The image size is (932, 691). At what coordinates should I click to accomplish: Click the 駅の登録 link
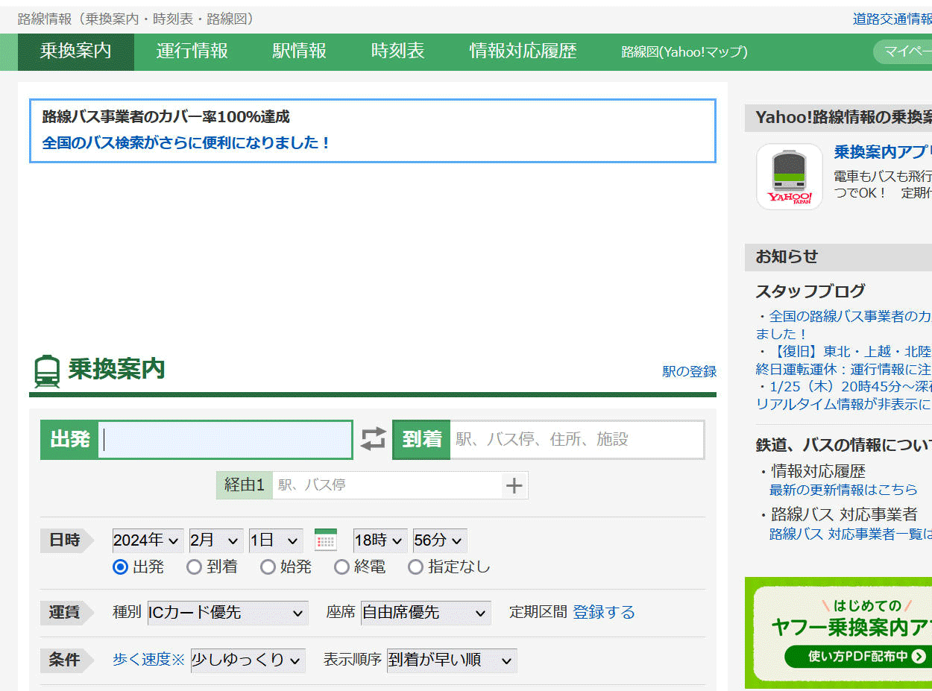(x=689, y=371)
